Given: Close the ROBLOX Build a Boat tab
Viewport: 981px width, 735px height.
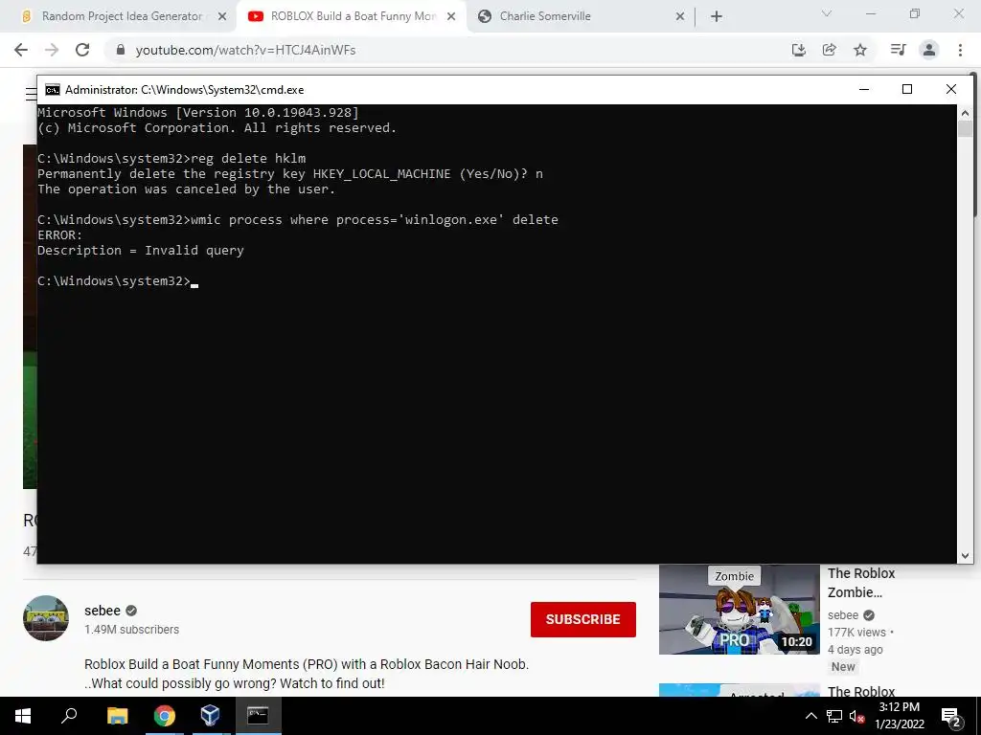Looking at the screenshot, I should [451, 16].
